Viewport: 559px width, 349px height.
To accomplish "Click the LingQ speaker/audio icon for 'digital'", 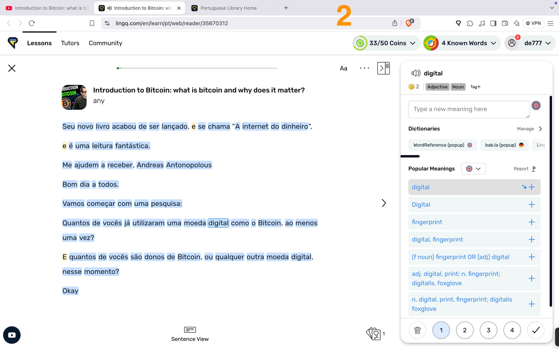I will 416,73.
